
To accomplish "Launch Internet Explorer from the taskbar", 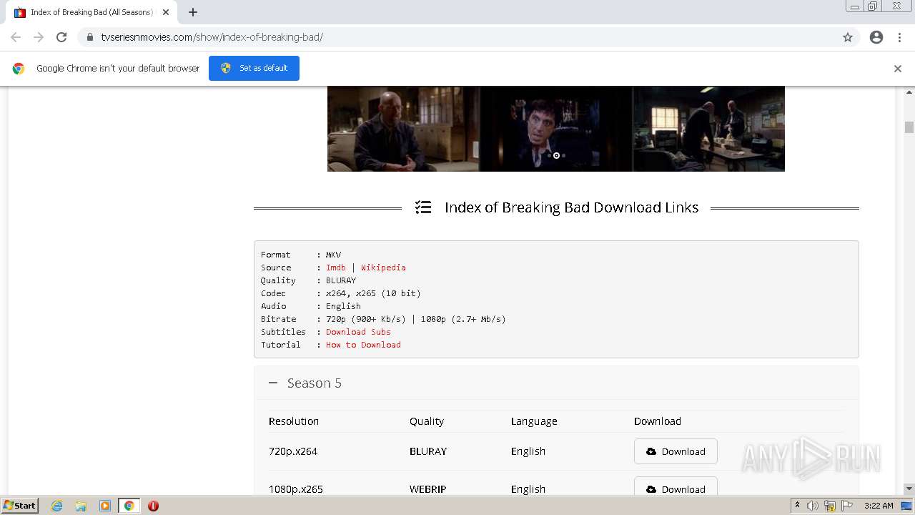I will click(x=57, y=506).
